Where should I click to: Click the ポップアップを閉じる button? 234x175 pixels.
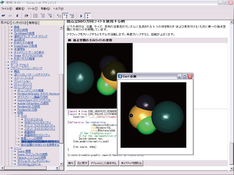tap(131, 163)
